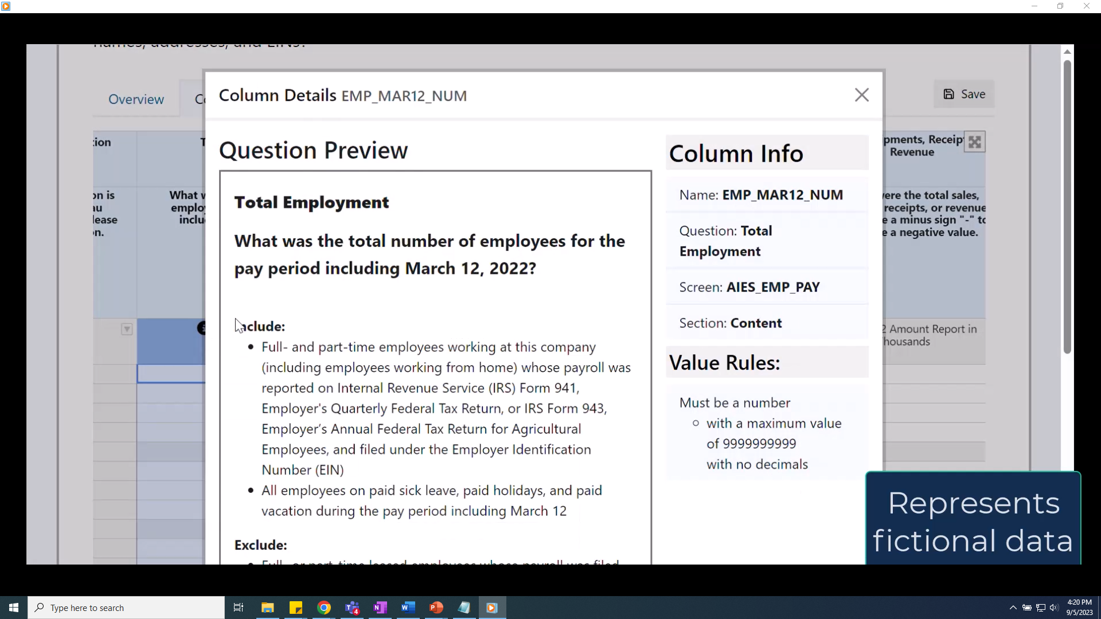Select the empty spreadsheet input cell
The image size is (1101, 619).
click(170, 374)
